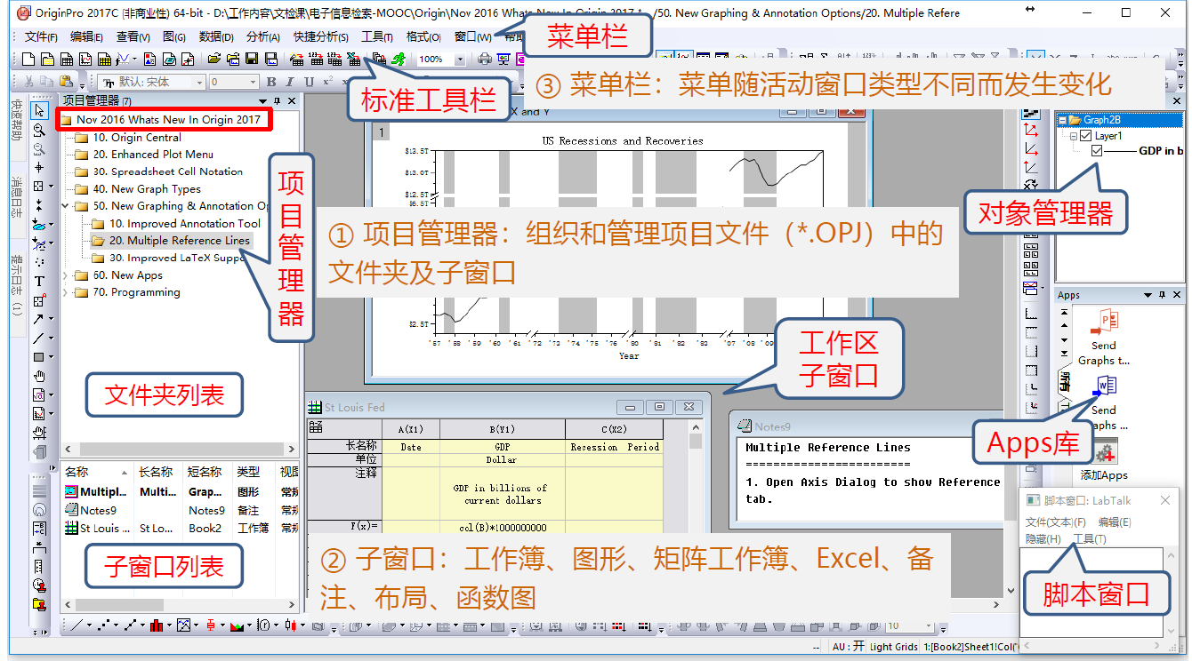Expand the 60. New Apps folder
Screen dimensions: 1192x661
pyautogui.click(x=64, y=275)
